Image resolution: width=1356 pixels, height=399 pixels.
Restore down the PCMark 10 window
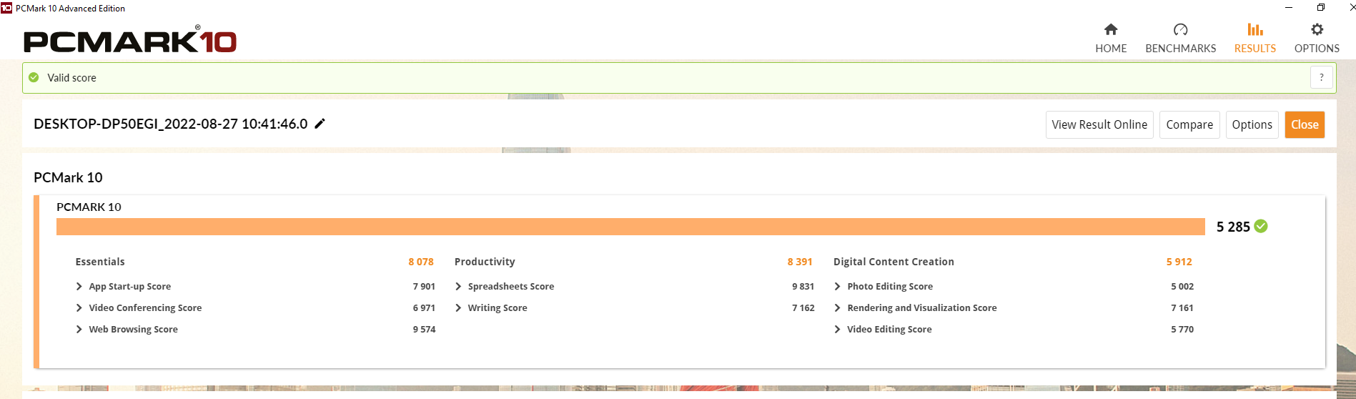pos(1321,8)
